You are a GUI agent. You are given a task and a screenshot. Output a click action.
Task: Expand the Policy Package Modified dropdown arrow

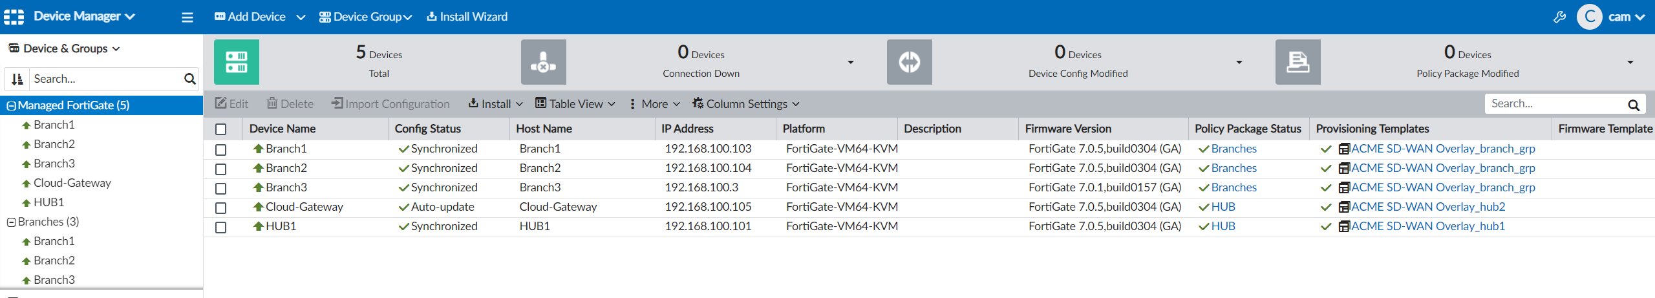[x=1630, y=62]
